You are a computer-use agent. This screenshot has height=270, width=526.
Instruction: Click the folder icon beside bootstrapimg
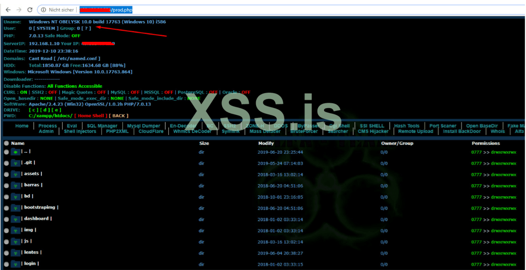tap(16, 208)
